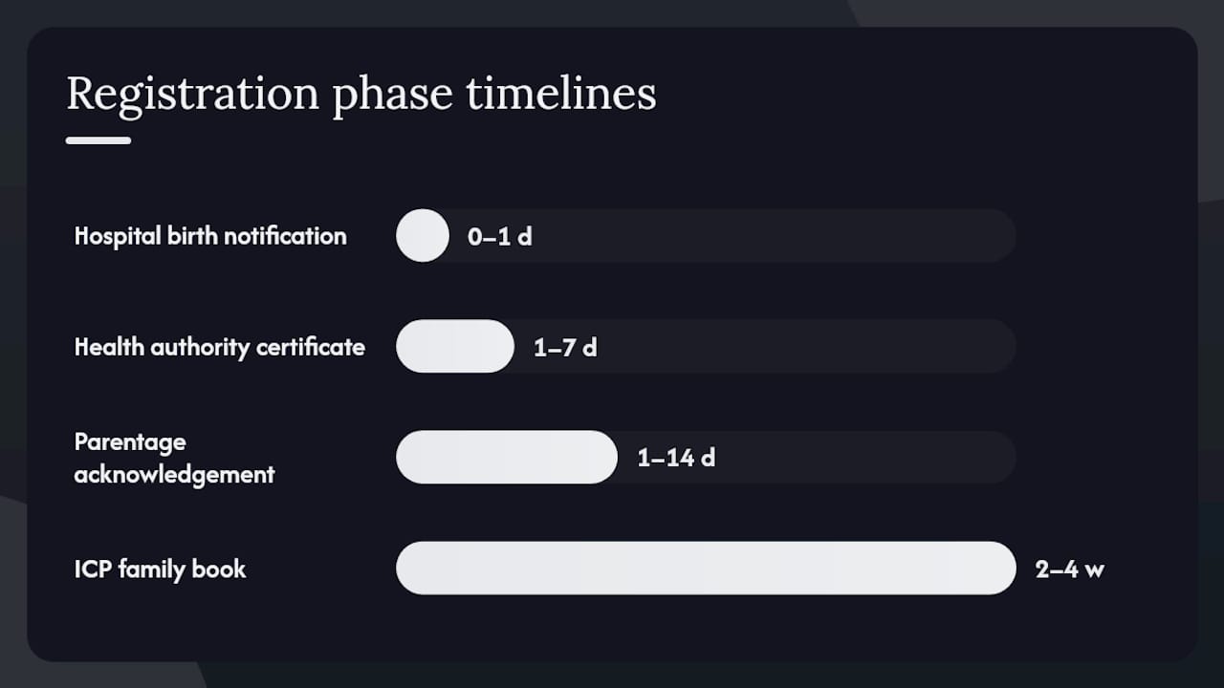
Task: Select the "ICP family book" label
Action: (x=161, y=569)
